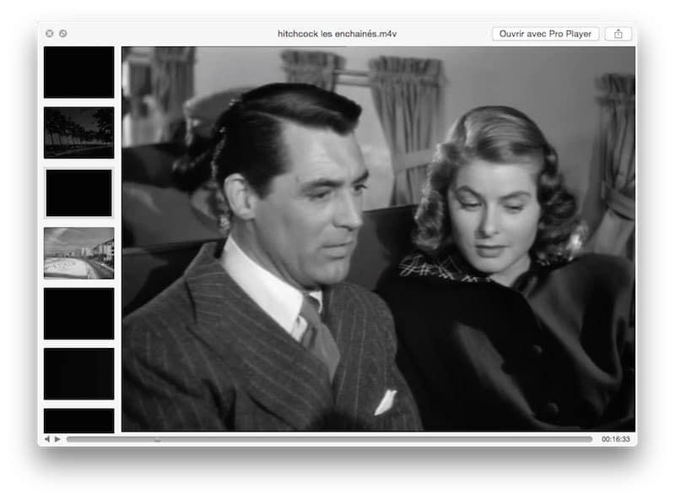
Task: Select the black thumbnail directly below the seaside thumbnail
Action: [x=78, y=314]
